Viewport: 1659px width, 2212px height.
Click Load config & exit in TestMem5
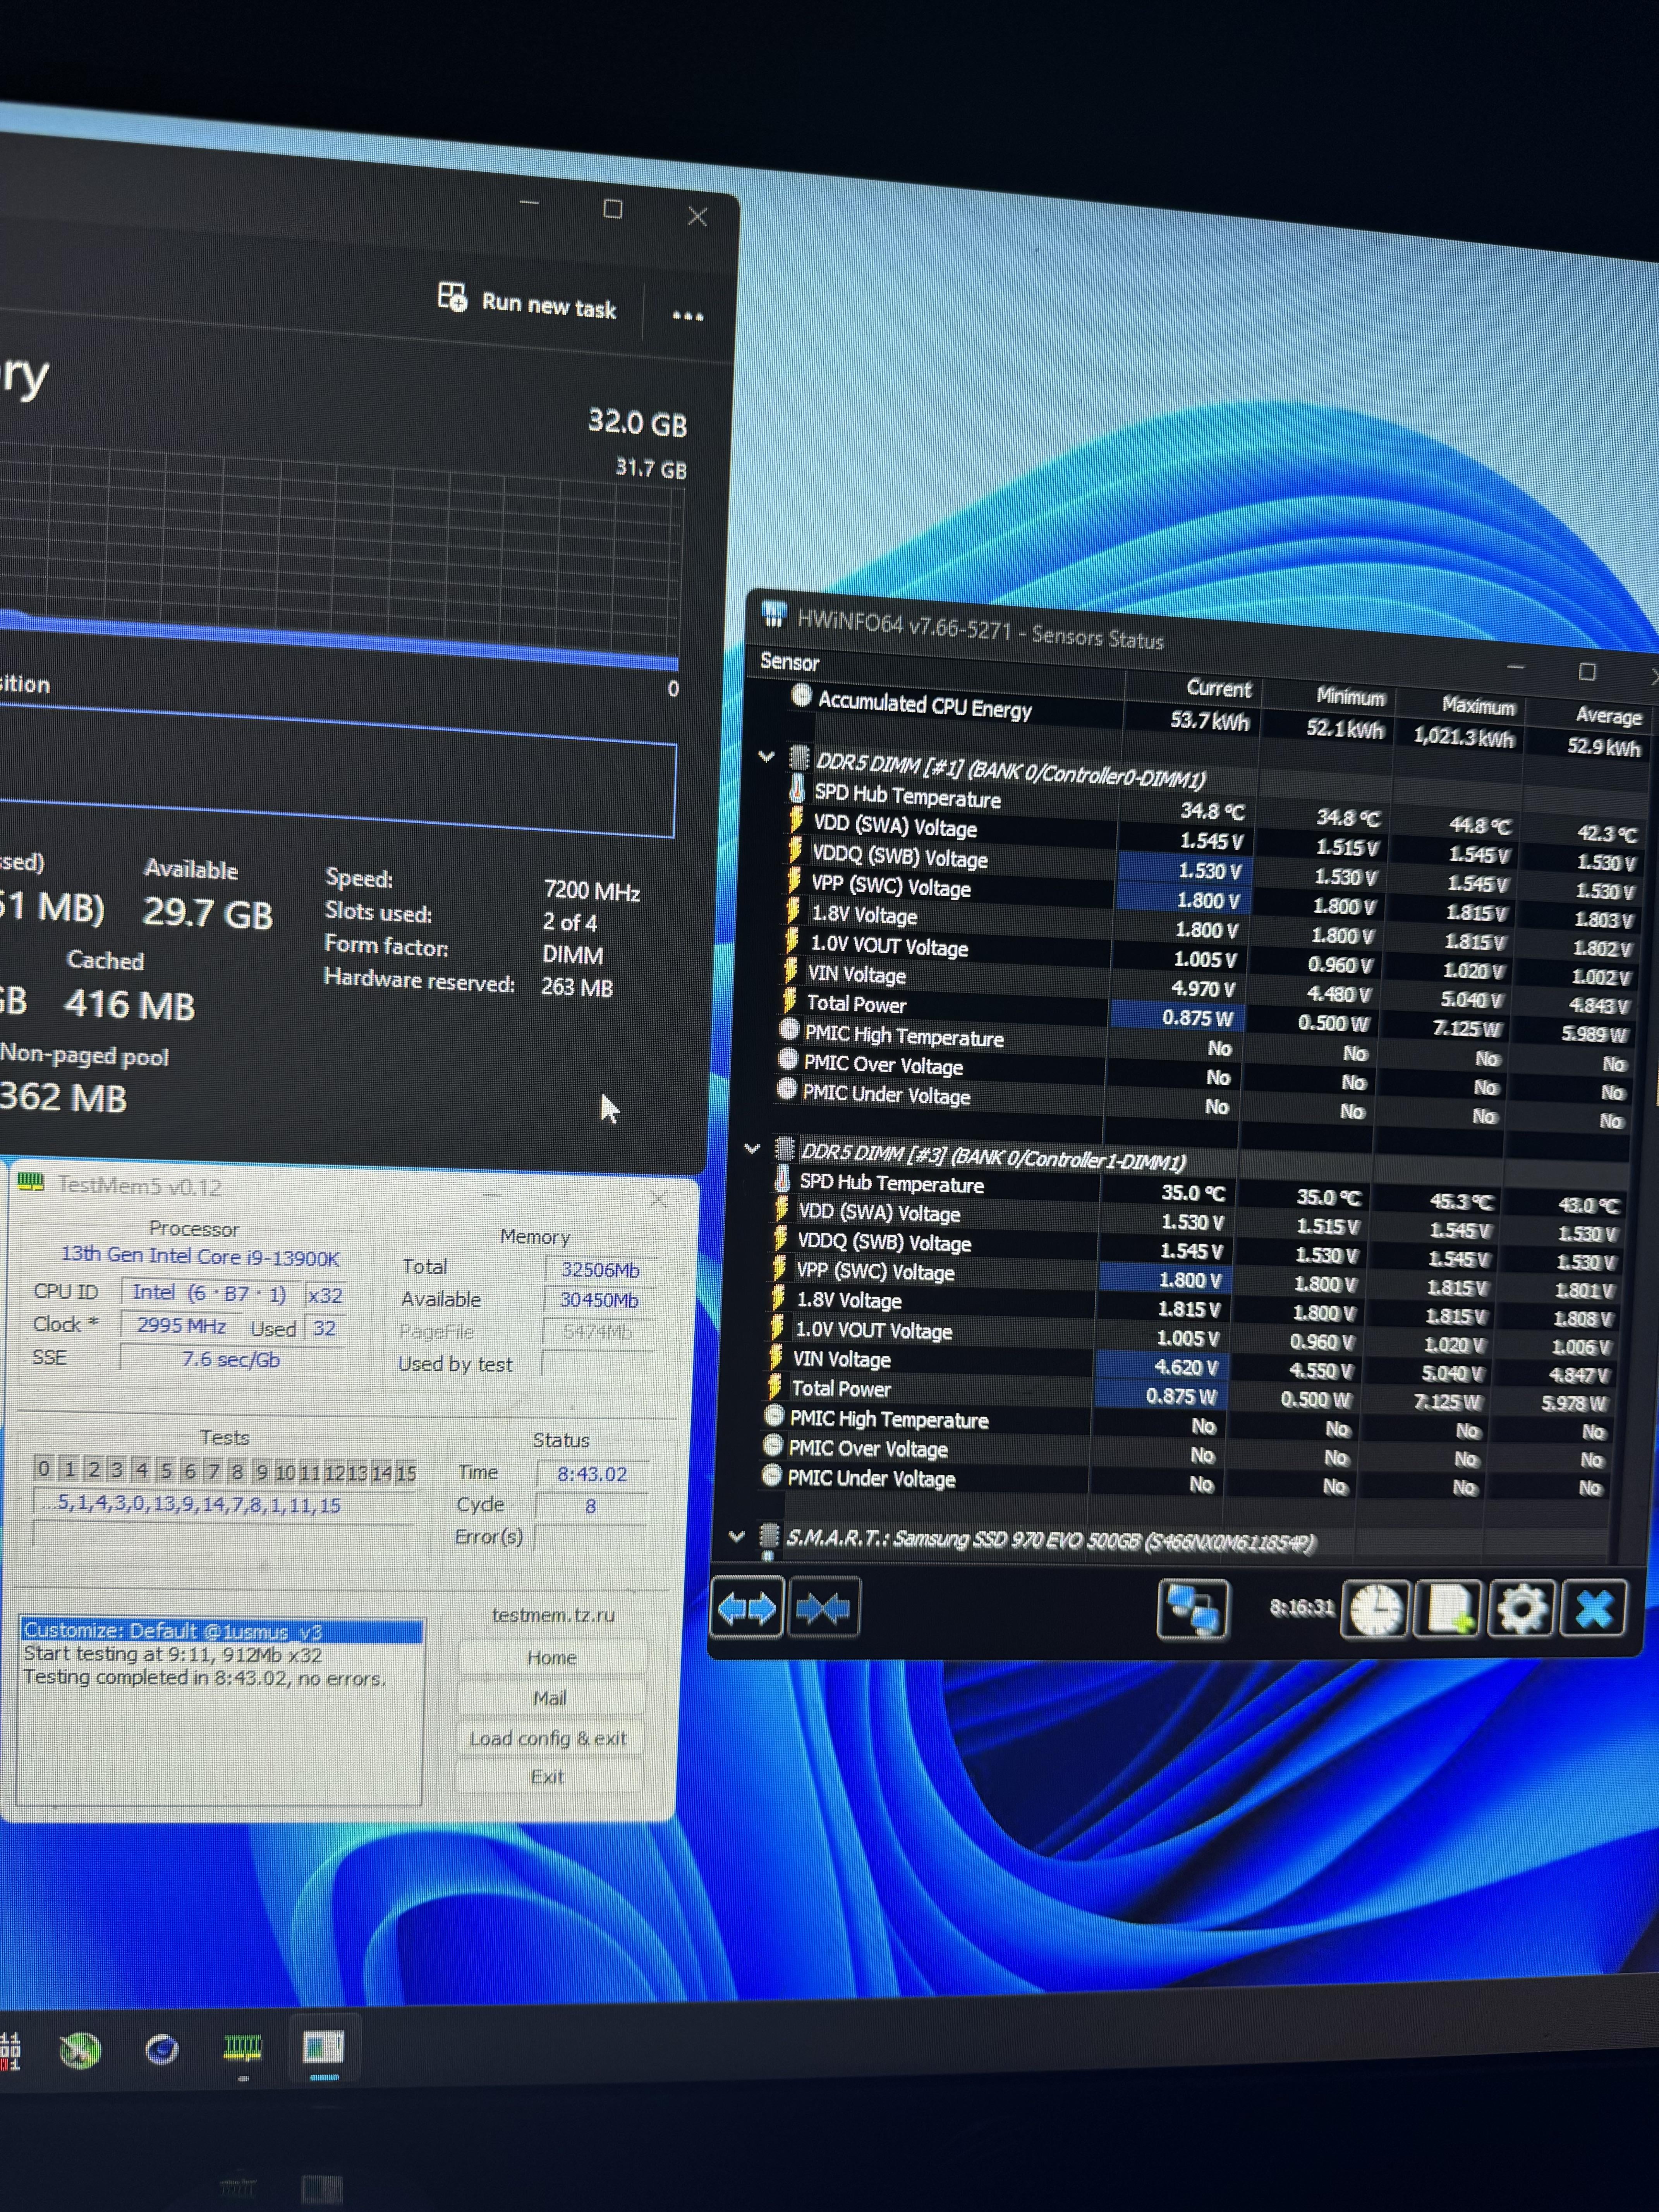(549, 1738)
